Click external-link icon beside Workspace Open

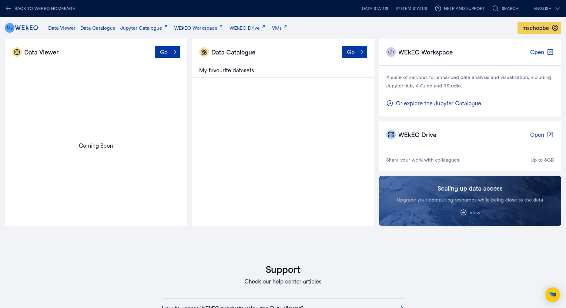click(x=550, y=52)
